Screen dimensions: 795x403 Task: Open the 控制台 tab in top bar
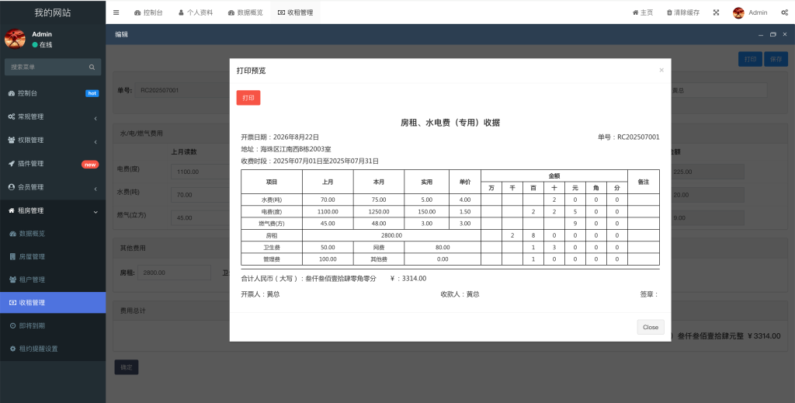tap(148, 12)
